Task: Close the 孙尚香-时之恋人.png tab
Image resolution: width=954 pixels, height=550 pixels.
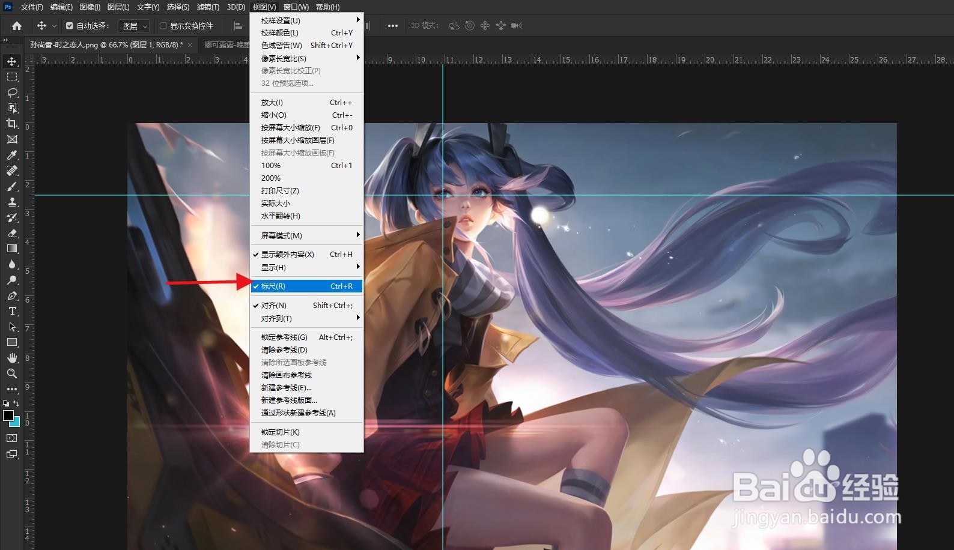Action: point(190,45)
